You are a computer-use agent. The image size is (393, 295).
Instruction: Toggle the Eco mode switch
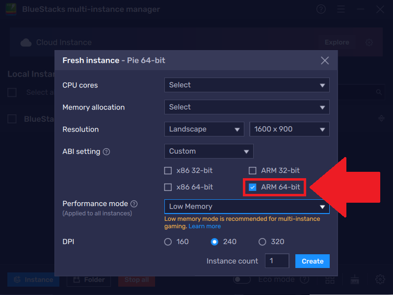(241, 279)
